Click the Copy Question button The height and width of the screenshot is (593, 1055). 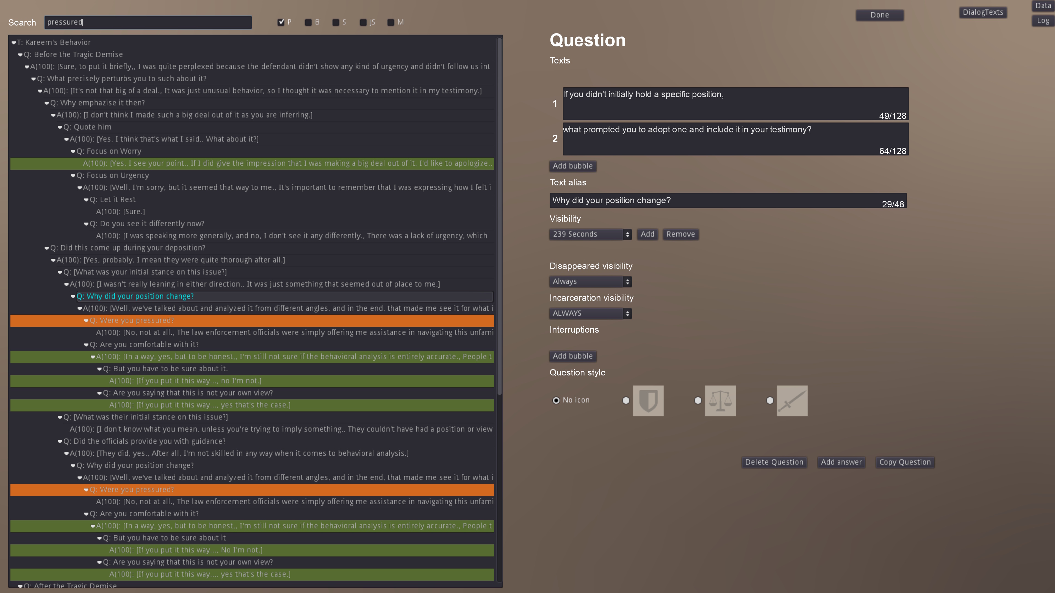tap(905, 462)
